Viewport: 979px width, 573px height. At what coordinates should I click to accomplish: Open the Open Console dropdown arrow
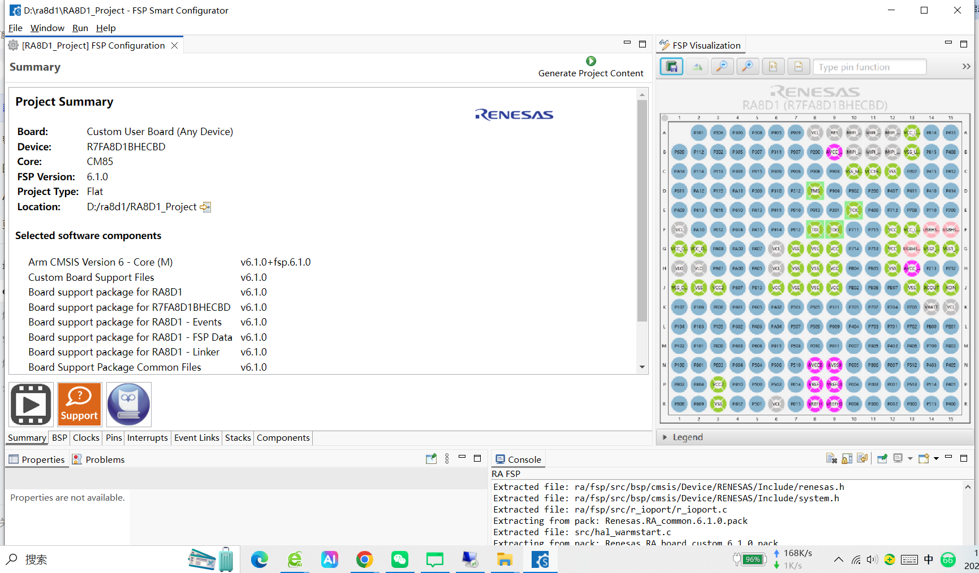936,458
